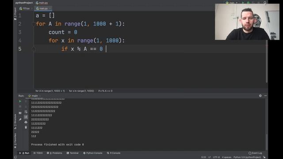Click the output line '22222'
The width and height of the screenshot is (283, 159).
(x=35, y=132)
